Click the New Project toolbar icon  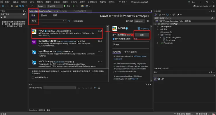click(12, 6)
